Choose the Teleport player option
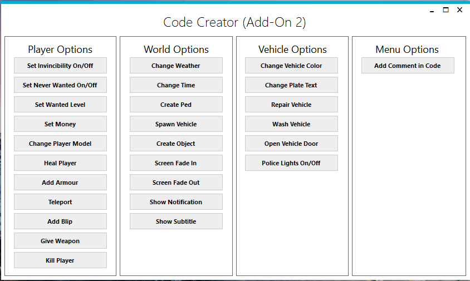This screenshot has width=470, height=281. coord(60,202)
